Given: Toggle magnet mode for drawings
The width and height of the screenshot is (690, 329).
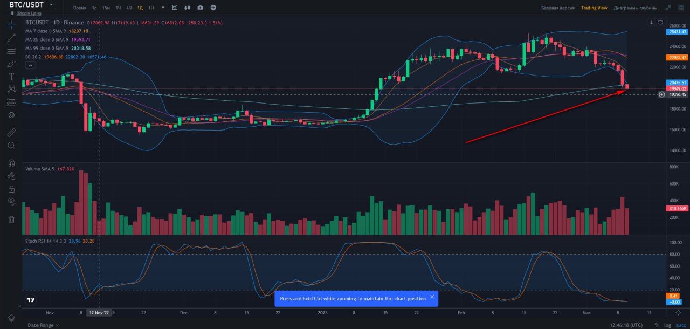Looking at the screenshot, I should click(x=11, y=162).
